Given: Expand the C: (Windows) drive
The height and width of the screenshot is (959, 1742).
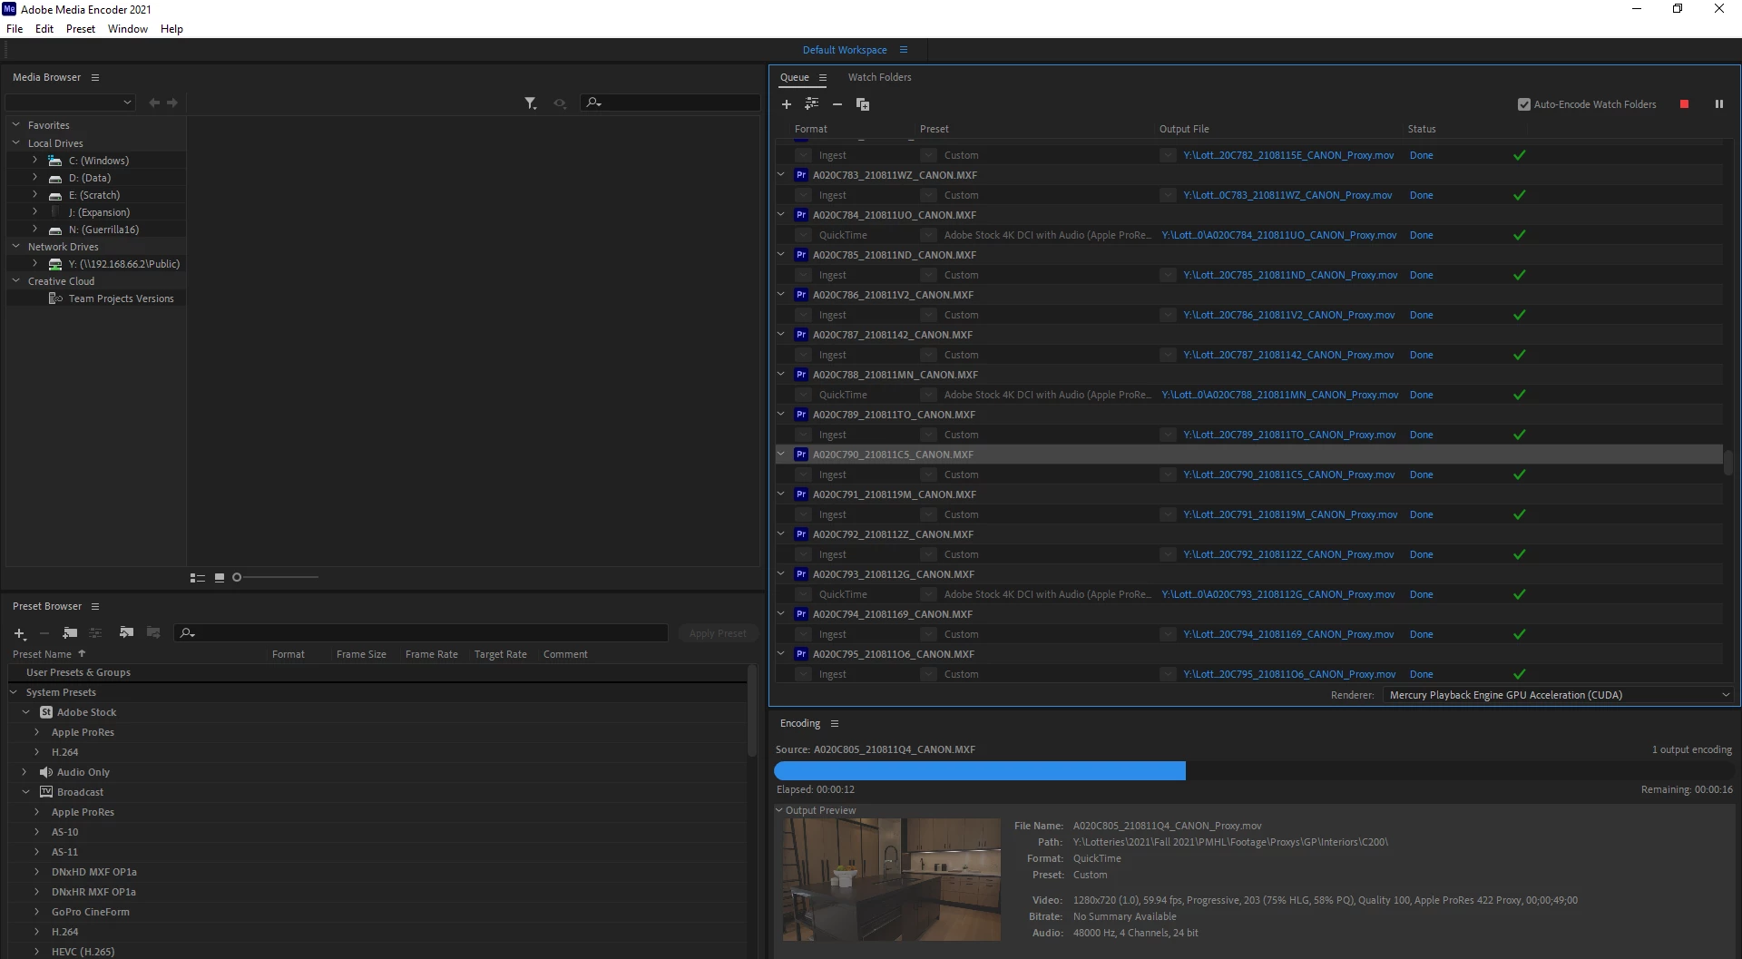Looking at the screenshot, I should (35, 161).
